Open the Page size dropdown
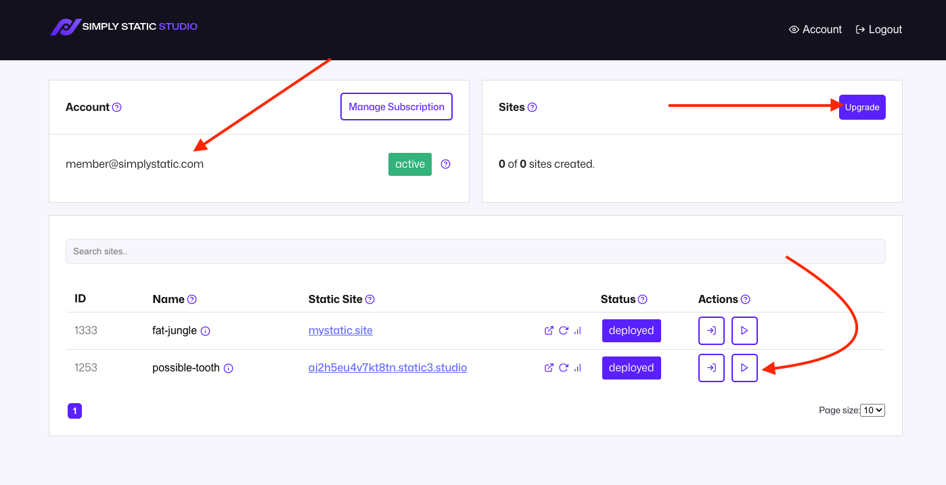This screenshot has width=946, height=485. pyautogui.click(x=872, y=410)
